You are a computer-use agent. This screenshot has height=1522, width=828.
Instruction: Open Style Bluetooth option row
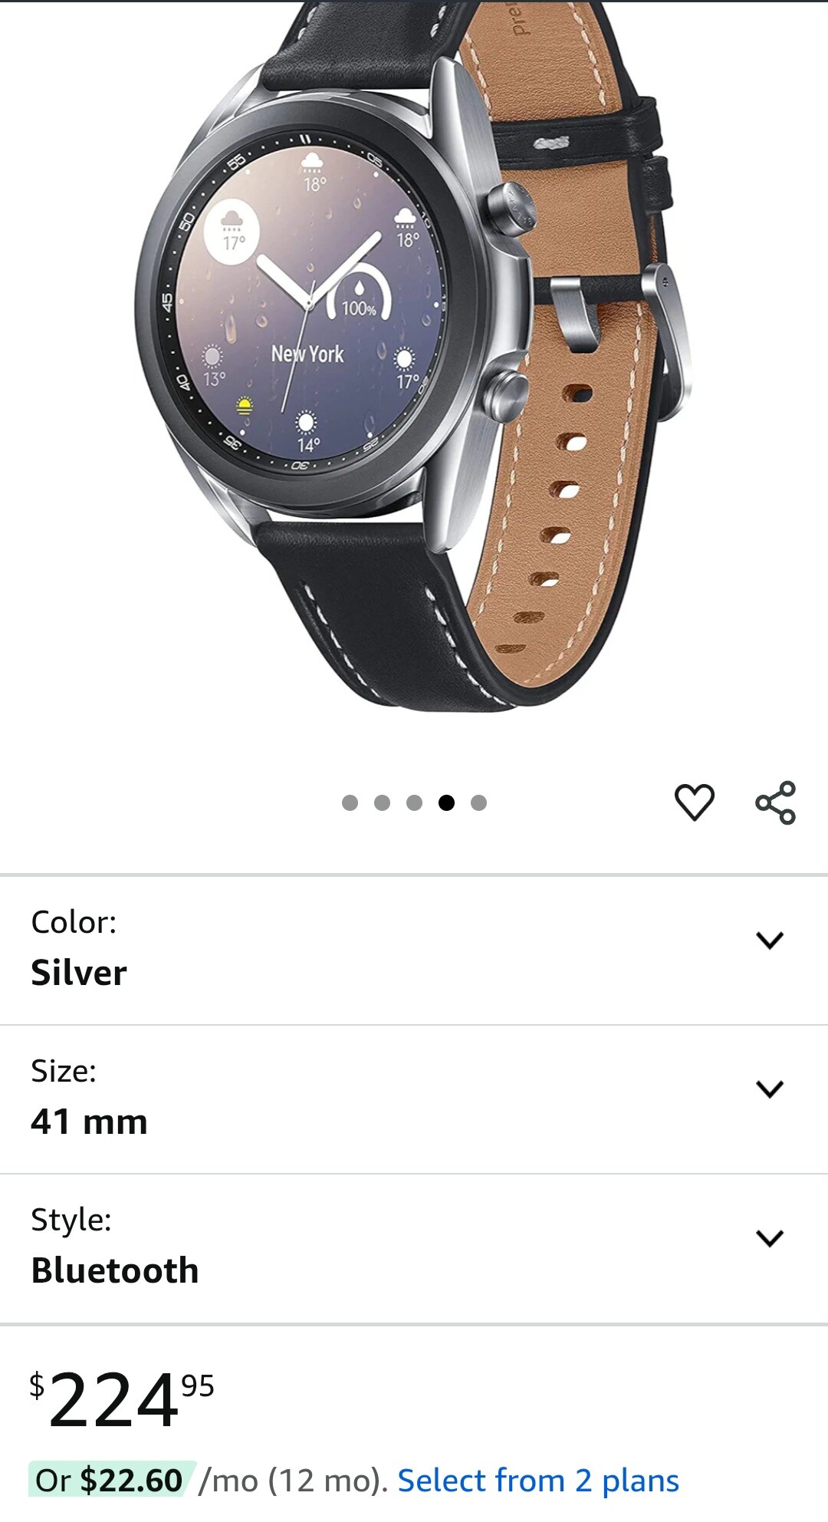(414, 1247)
